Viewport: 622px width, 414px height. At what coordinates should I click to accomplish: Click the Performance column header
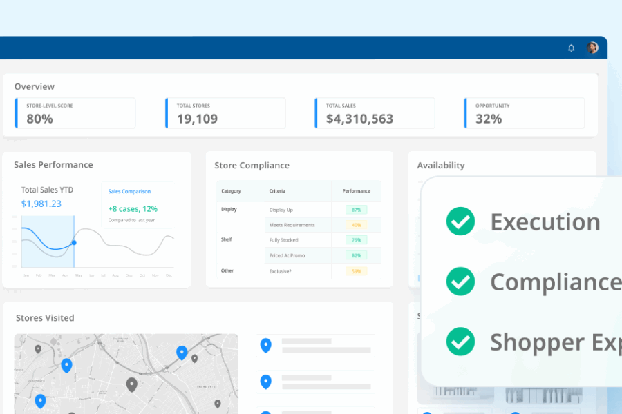point(356,191)
